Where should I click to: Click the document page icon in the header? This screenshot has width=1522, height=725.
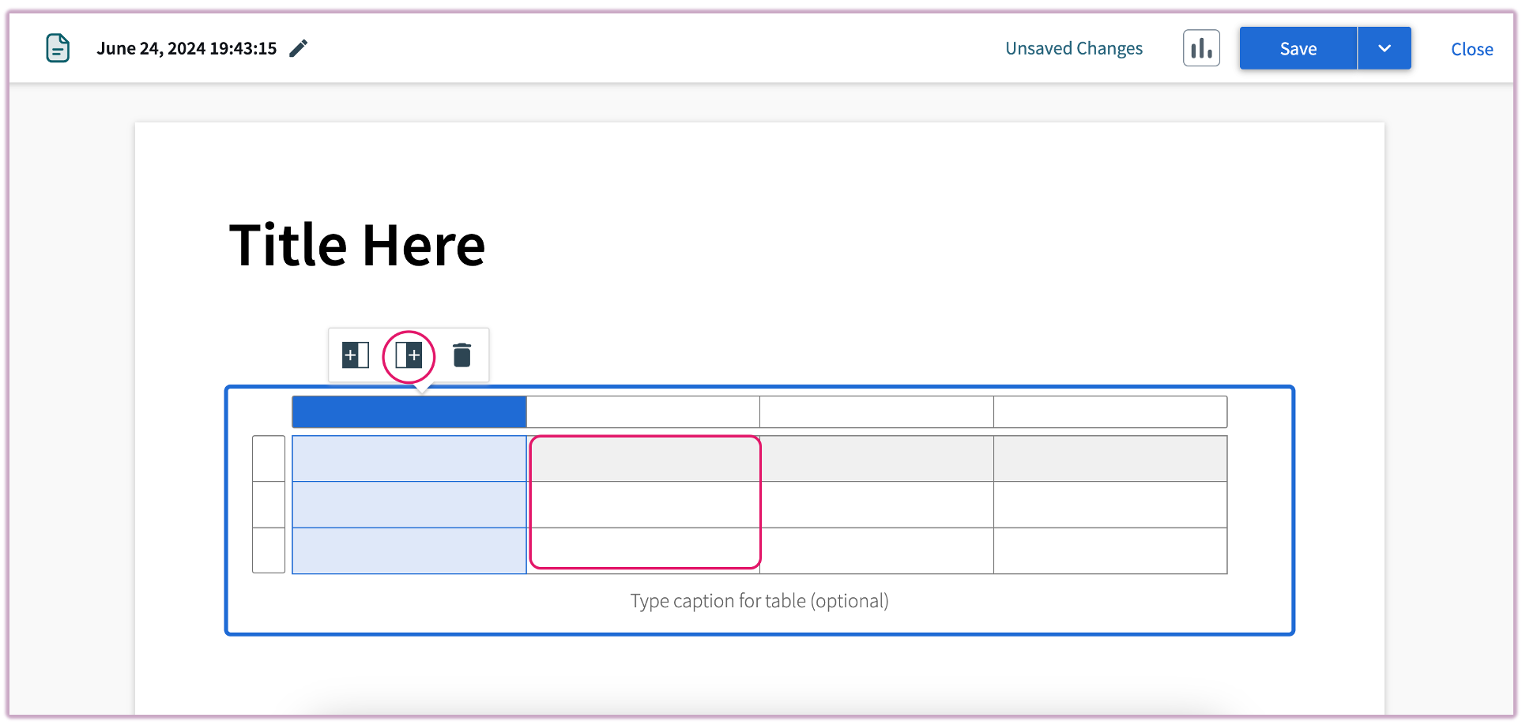pos(58,48)
